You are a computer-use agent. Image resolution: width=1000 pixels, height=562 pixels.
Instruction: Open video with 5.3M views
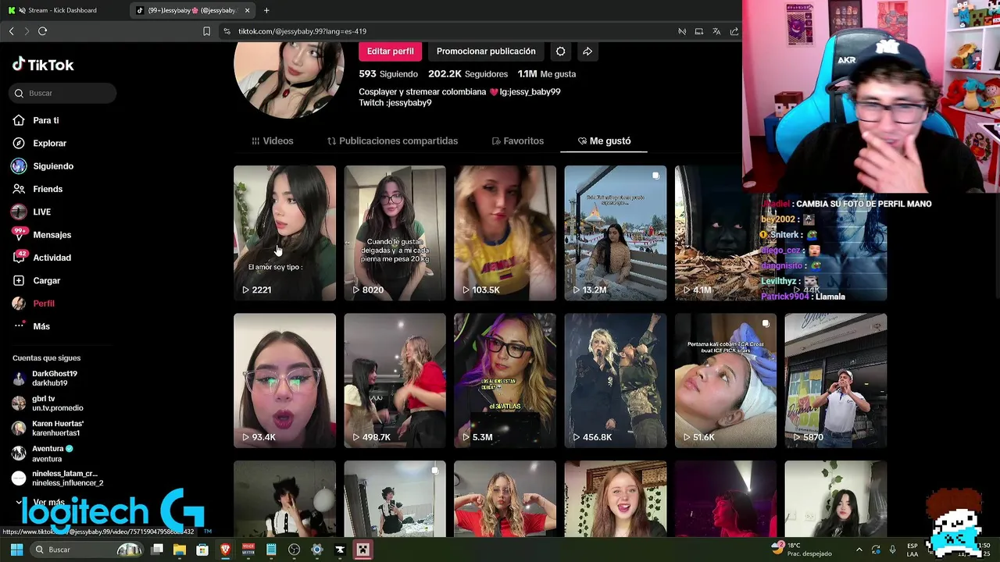505,381
